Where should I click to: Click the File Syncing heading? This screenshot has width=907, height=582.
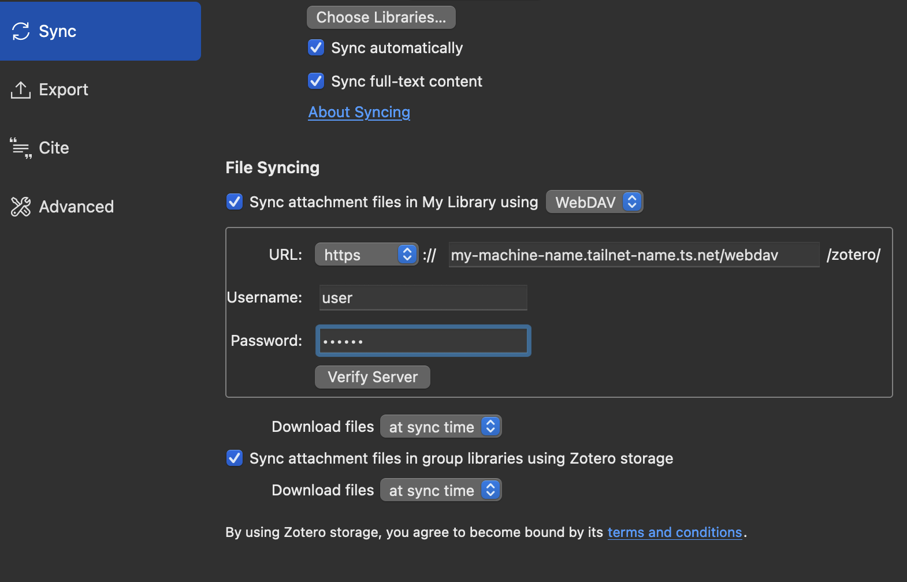(x=273, y=167)
